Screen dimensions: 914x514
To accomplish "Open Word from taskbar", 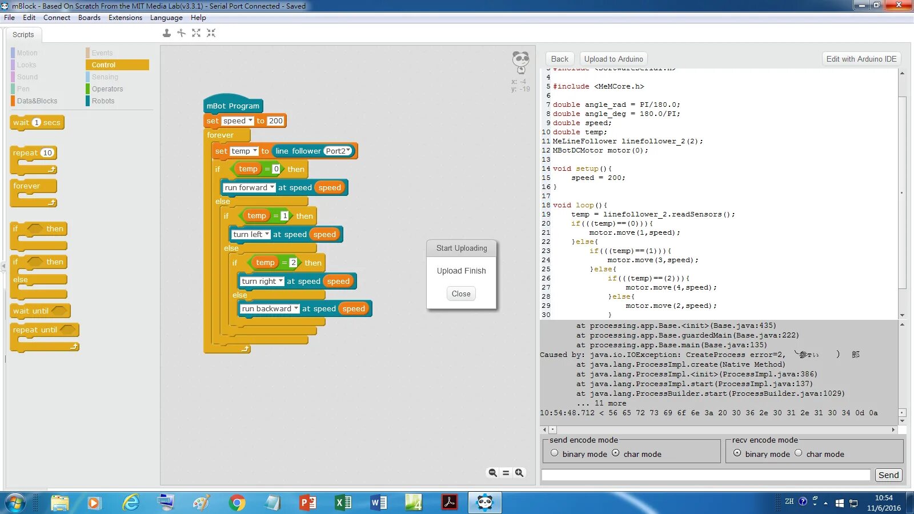I will coord(379,503).
